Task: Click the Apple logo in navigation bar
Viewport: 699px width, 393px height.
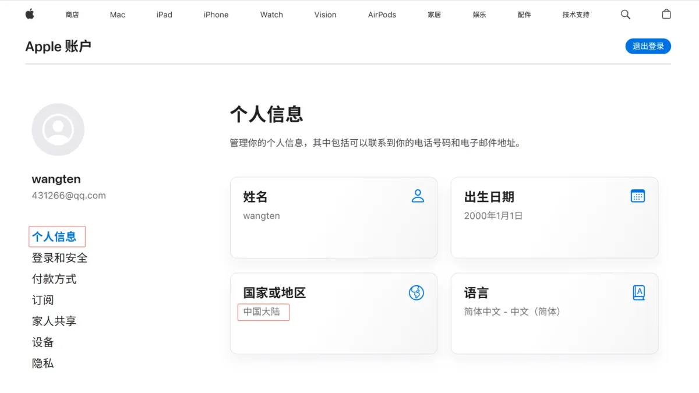Action: click(30, 14)
